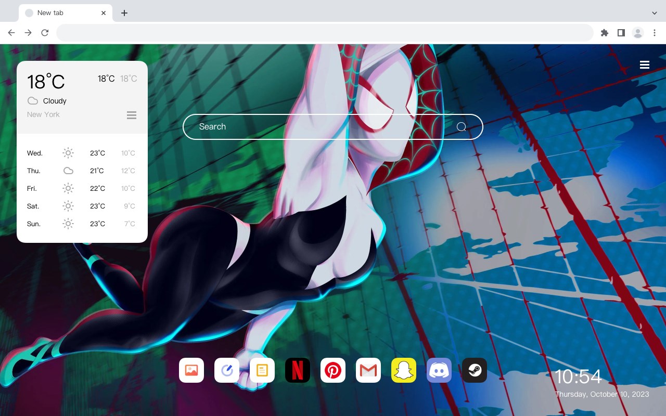Open the to-do checkmark shortcut icon
Image resolution: width=666 pixels, height=416 pixels.
[227, 370]
